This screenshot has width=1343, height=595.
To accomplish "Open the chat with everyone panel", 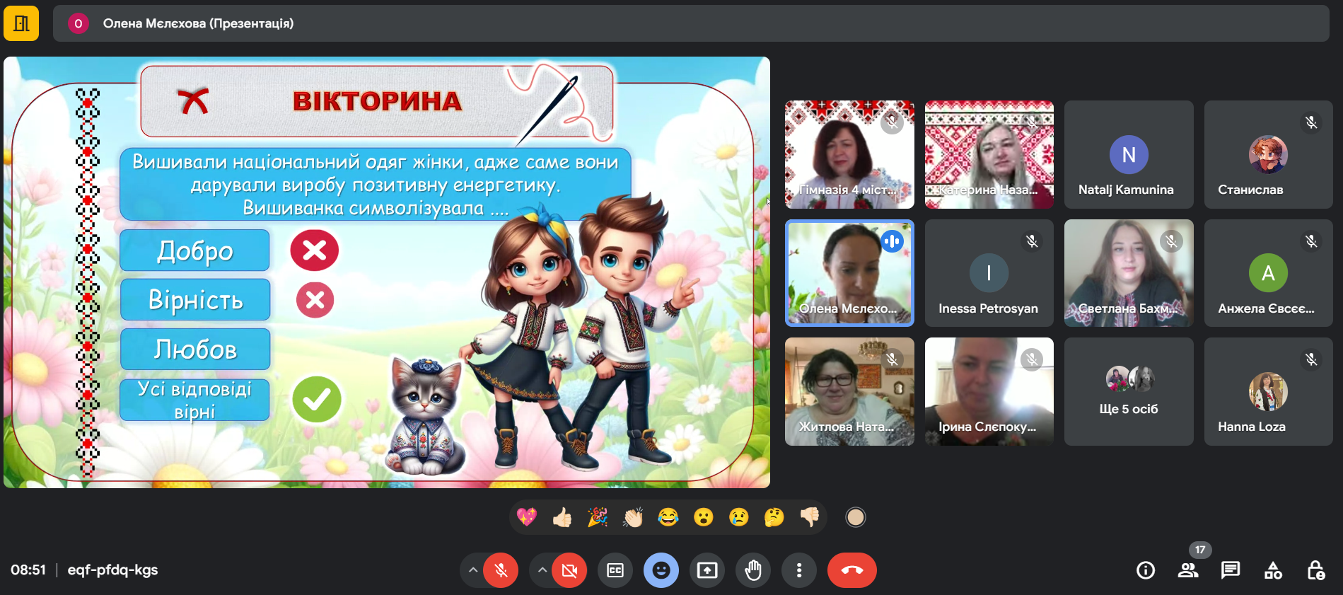I will point(1231,570).
